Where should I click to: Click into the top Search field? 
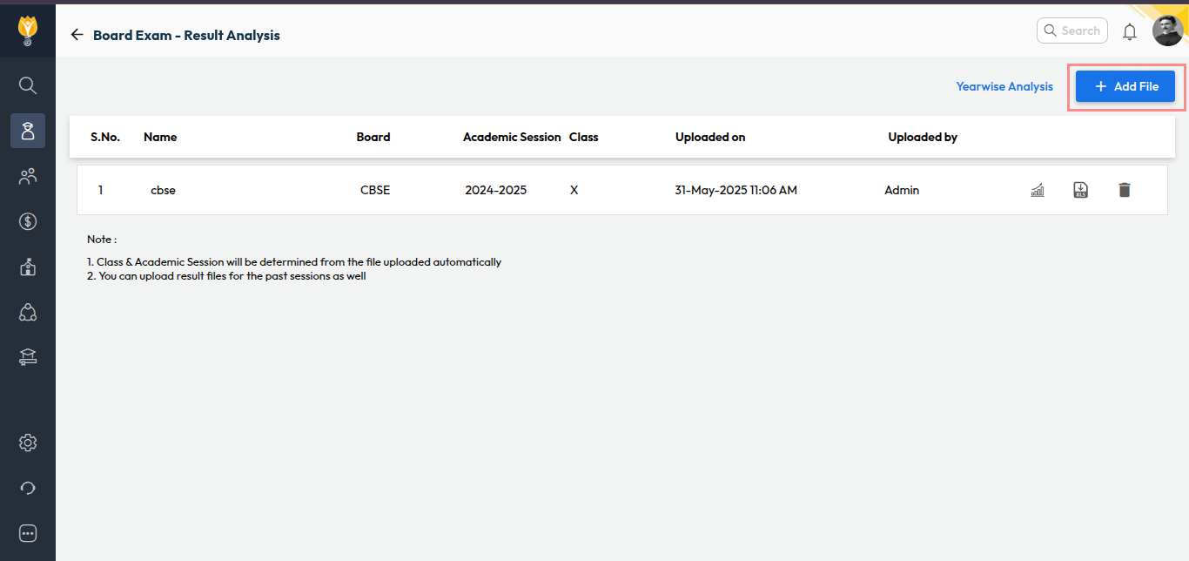1079,30
